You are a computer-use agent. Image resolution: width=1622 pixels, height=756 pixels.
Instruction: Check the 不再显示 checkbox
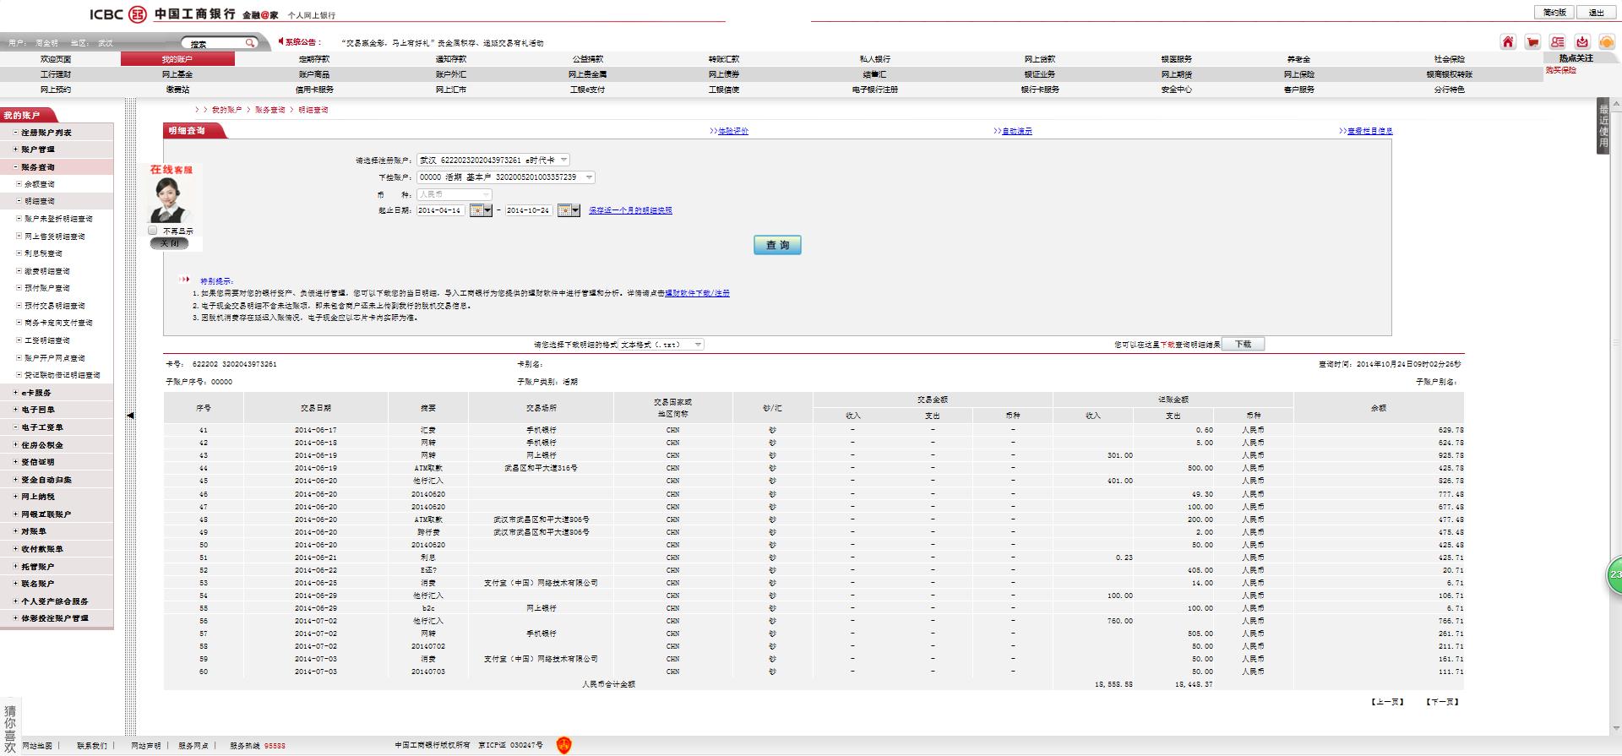(153, 231)
